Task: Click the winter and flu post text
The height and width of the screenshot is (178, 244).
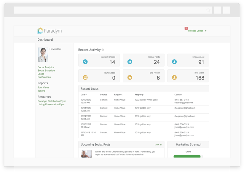Action: click(x=125, y=153)
